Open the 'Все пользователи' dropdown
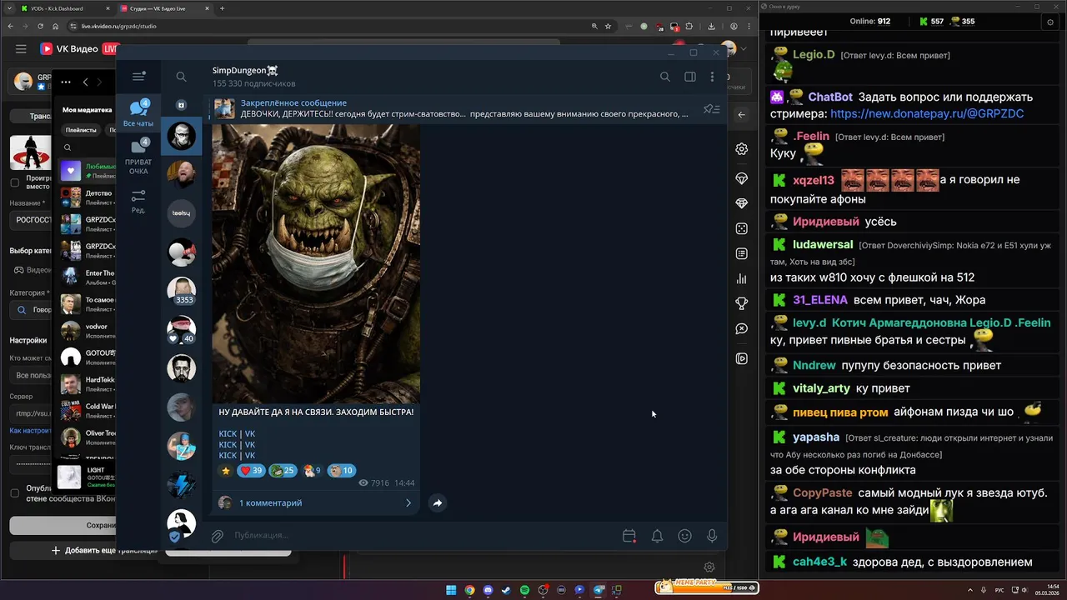Image resolution: width=1067 pixels, height=600 pixels. [x=32, y=375]
